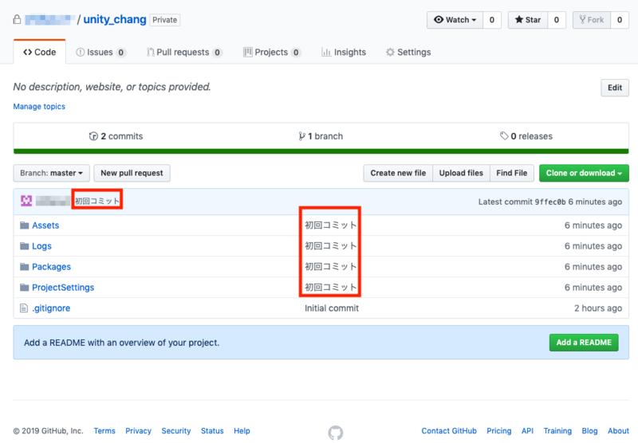Click the .gitignore file icon
The width and height of the screenshot is (638, 443).
(24, 308)
